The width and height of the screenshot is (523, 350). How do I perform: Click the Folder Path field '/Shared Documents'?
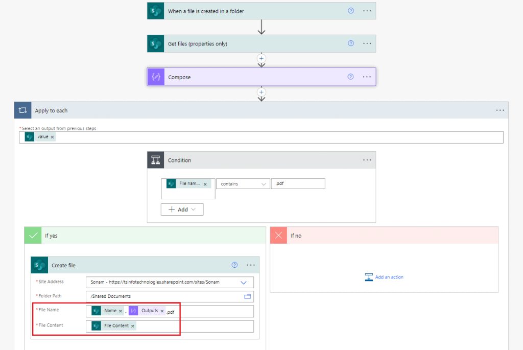pyautogui.click(x=170, y=296)
